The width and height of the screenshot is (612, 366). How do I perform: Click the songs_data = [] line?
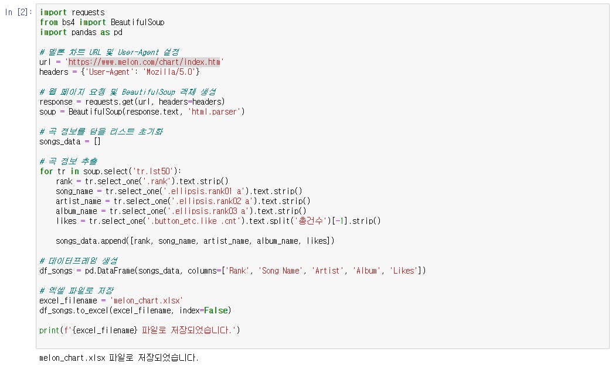click(x=70, y=141)
